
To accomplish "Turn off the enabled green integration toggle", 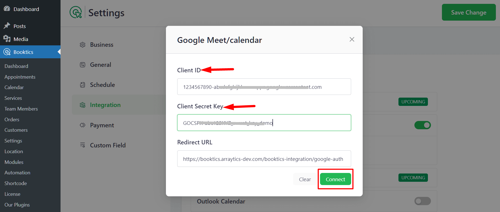I will point(422,125).
